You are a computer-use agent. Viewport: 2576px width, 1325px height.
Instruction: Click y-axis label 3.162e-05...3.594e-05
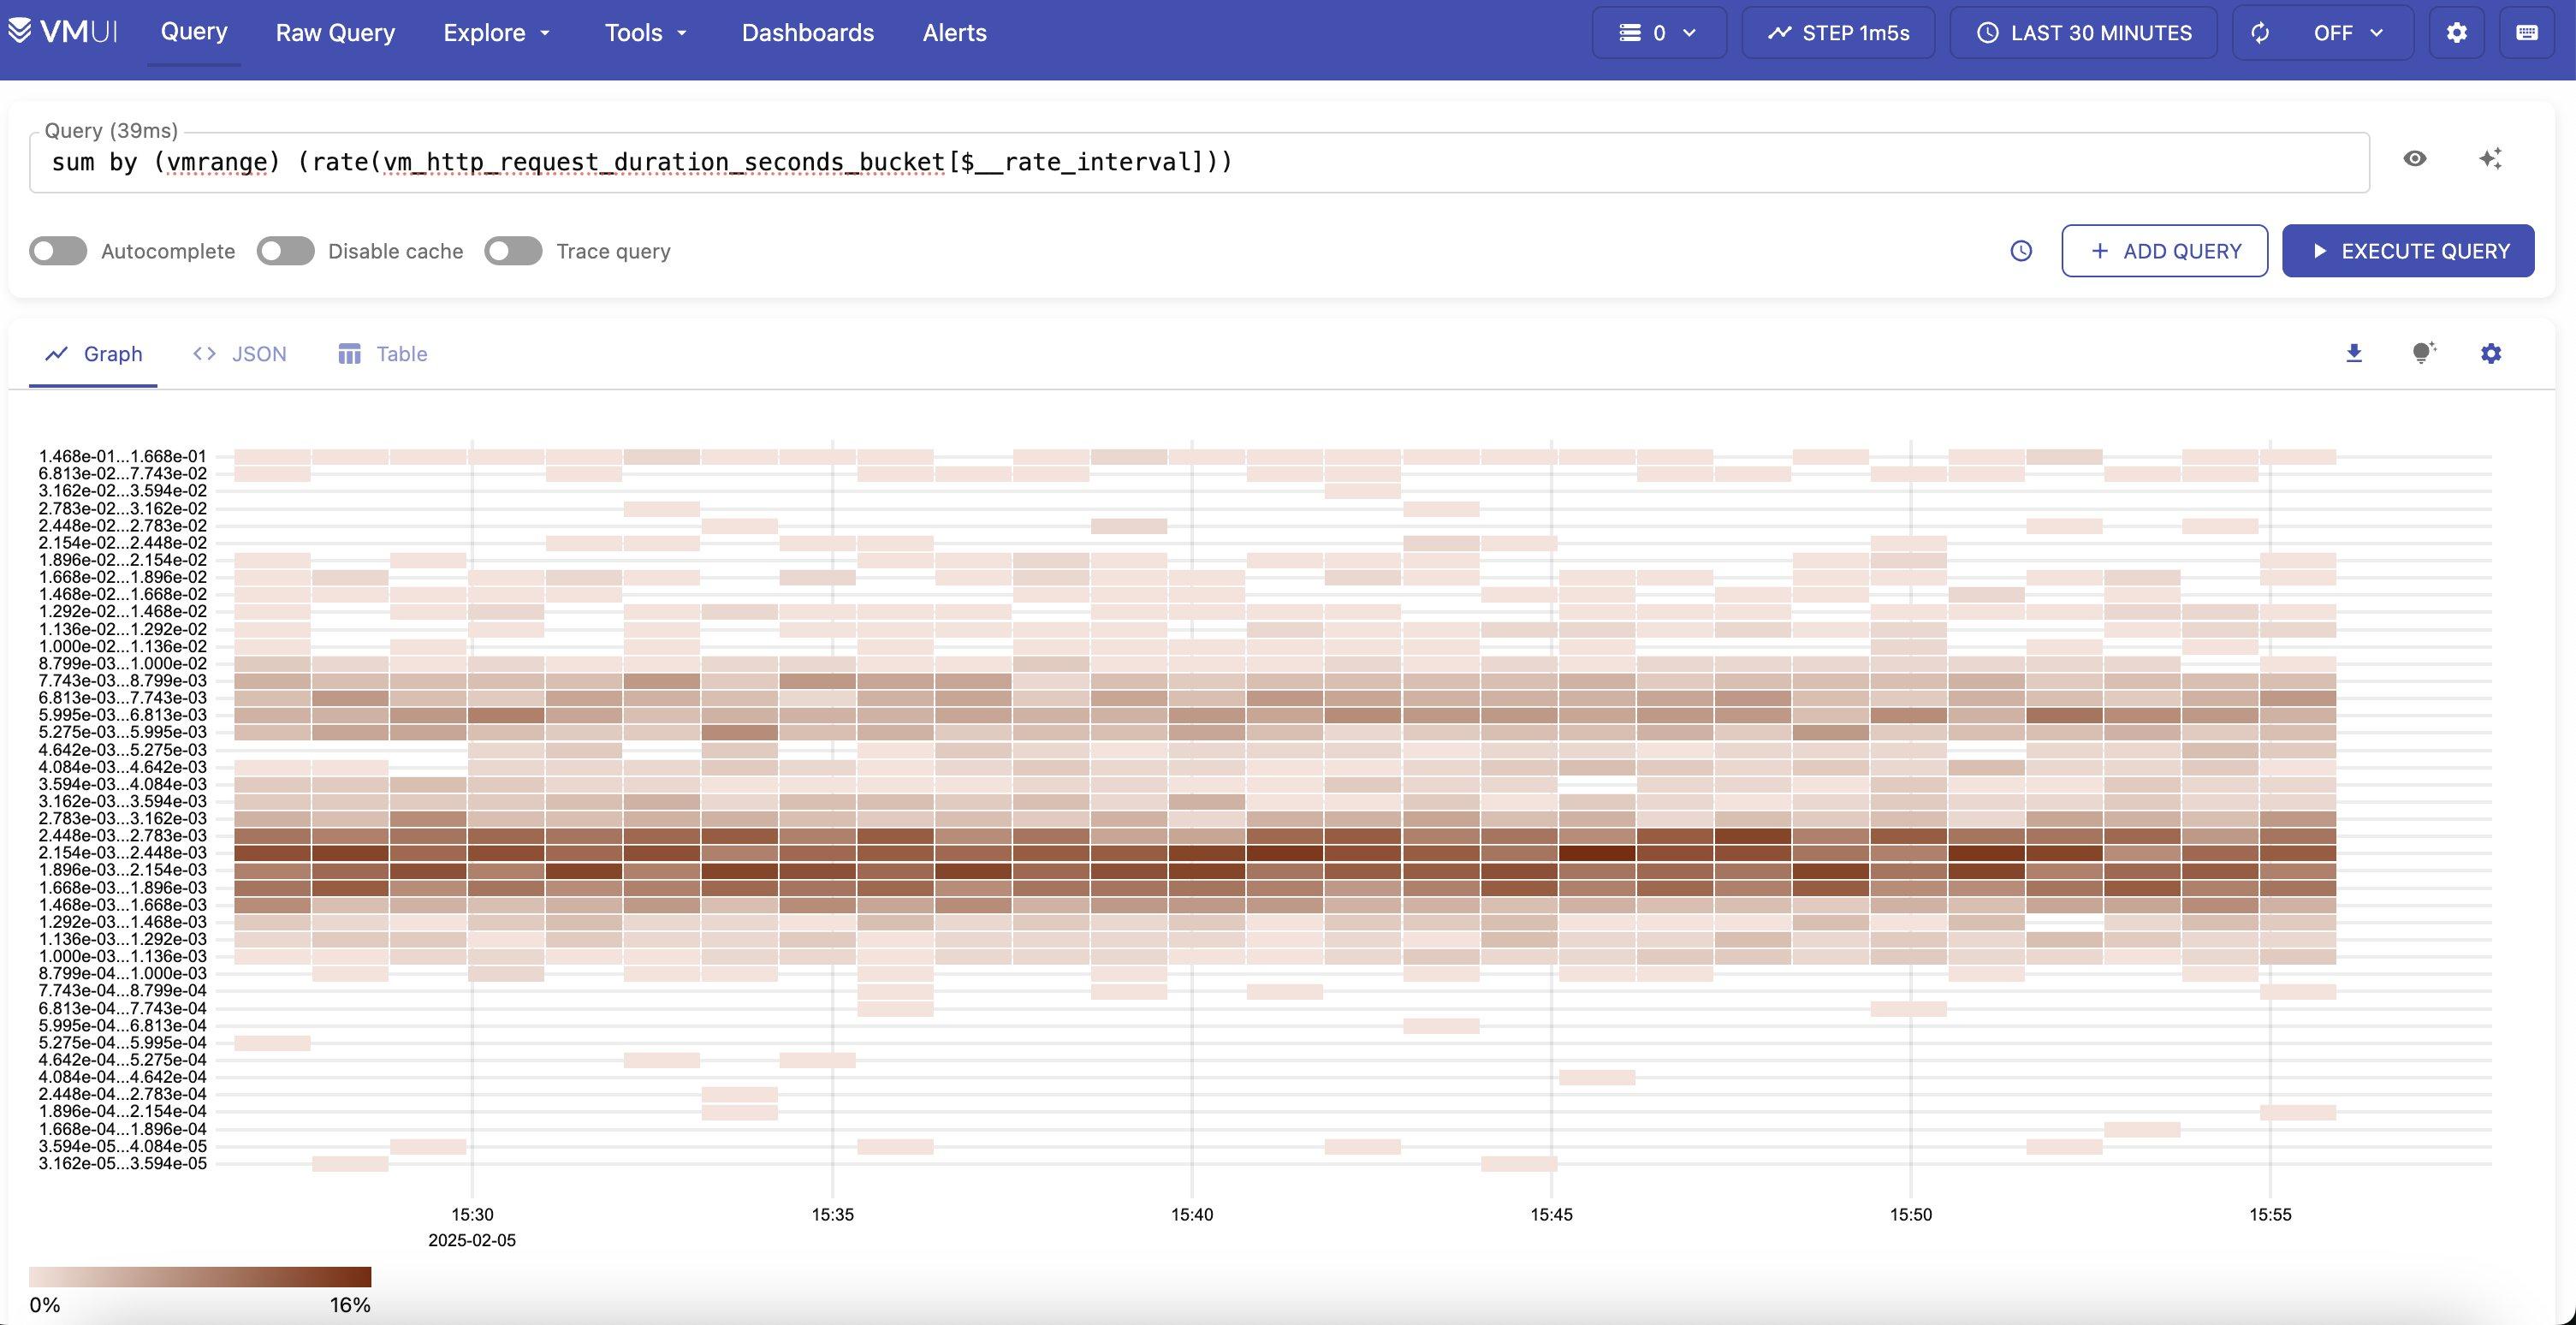(122, 1164)
